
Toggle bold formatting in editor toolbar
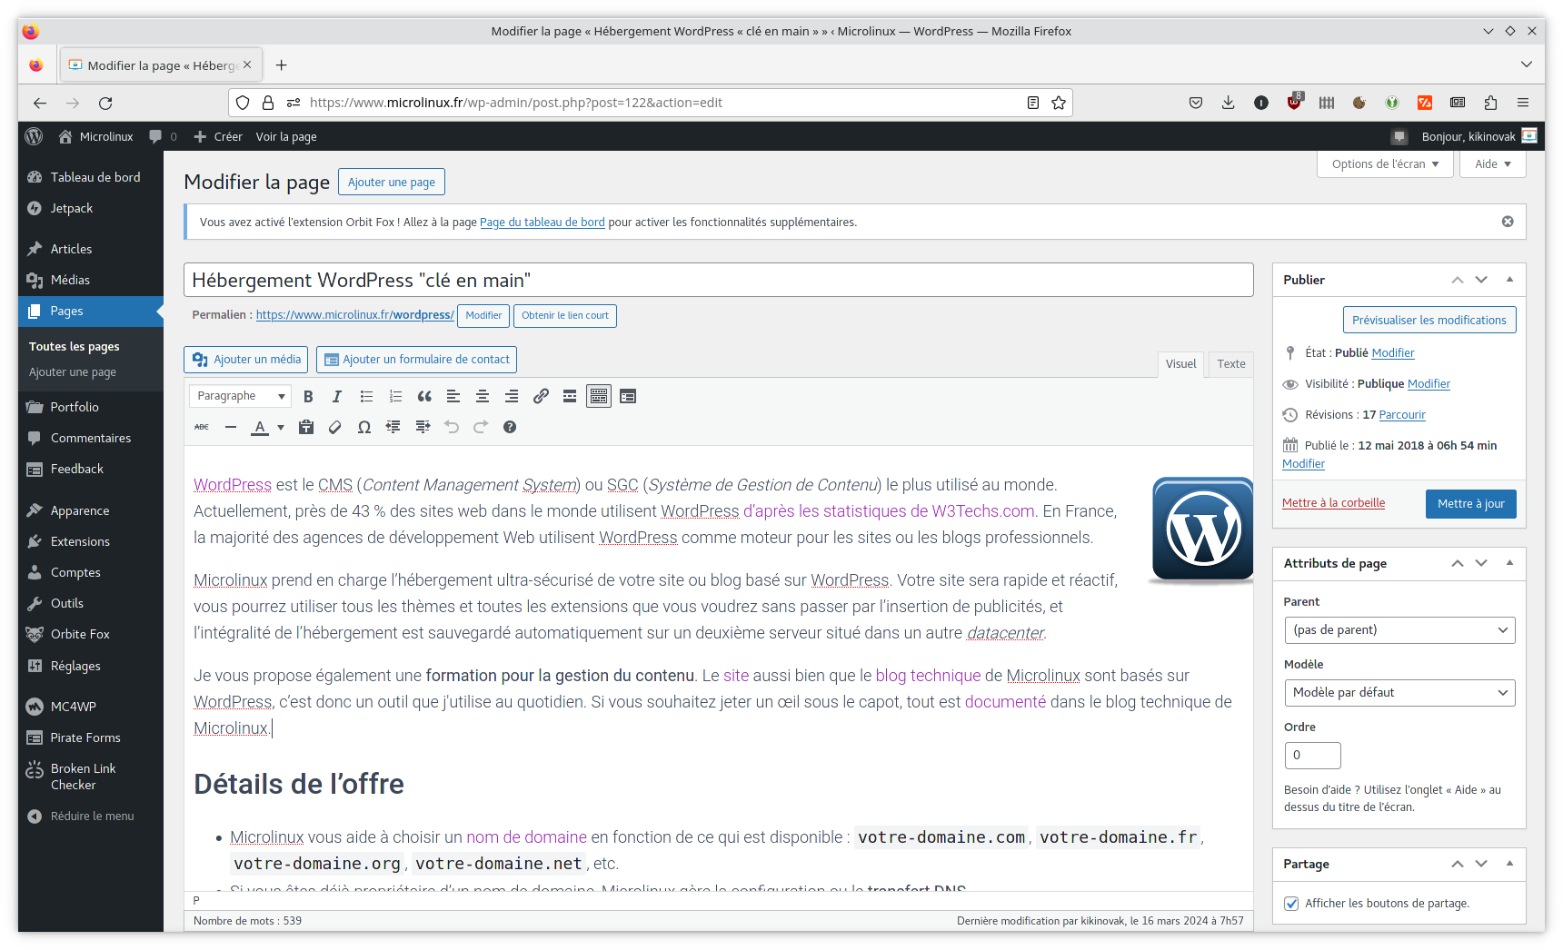pyautogui.click(x=308, y=396)
